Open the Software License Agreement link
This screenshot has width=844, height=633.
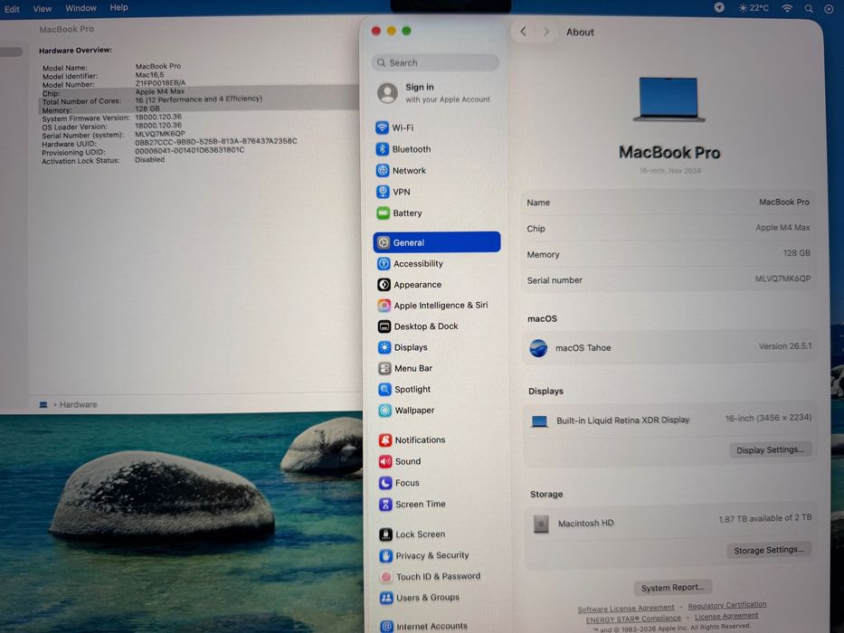[x=625, y=609]
